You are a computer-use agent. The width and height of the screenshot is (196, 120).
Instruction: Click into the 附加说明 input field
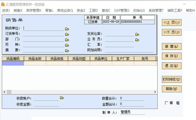click(x=129, y=50)
